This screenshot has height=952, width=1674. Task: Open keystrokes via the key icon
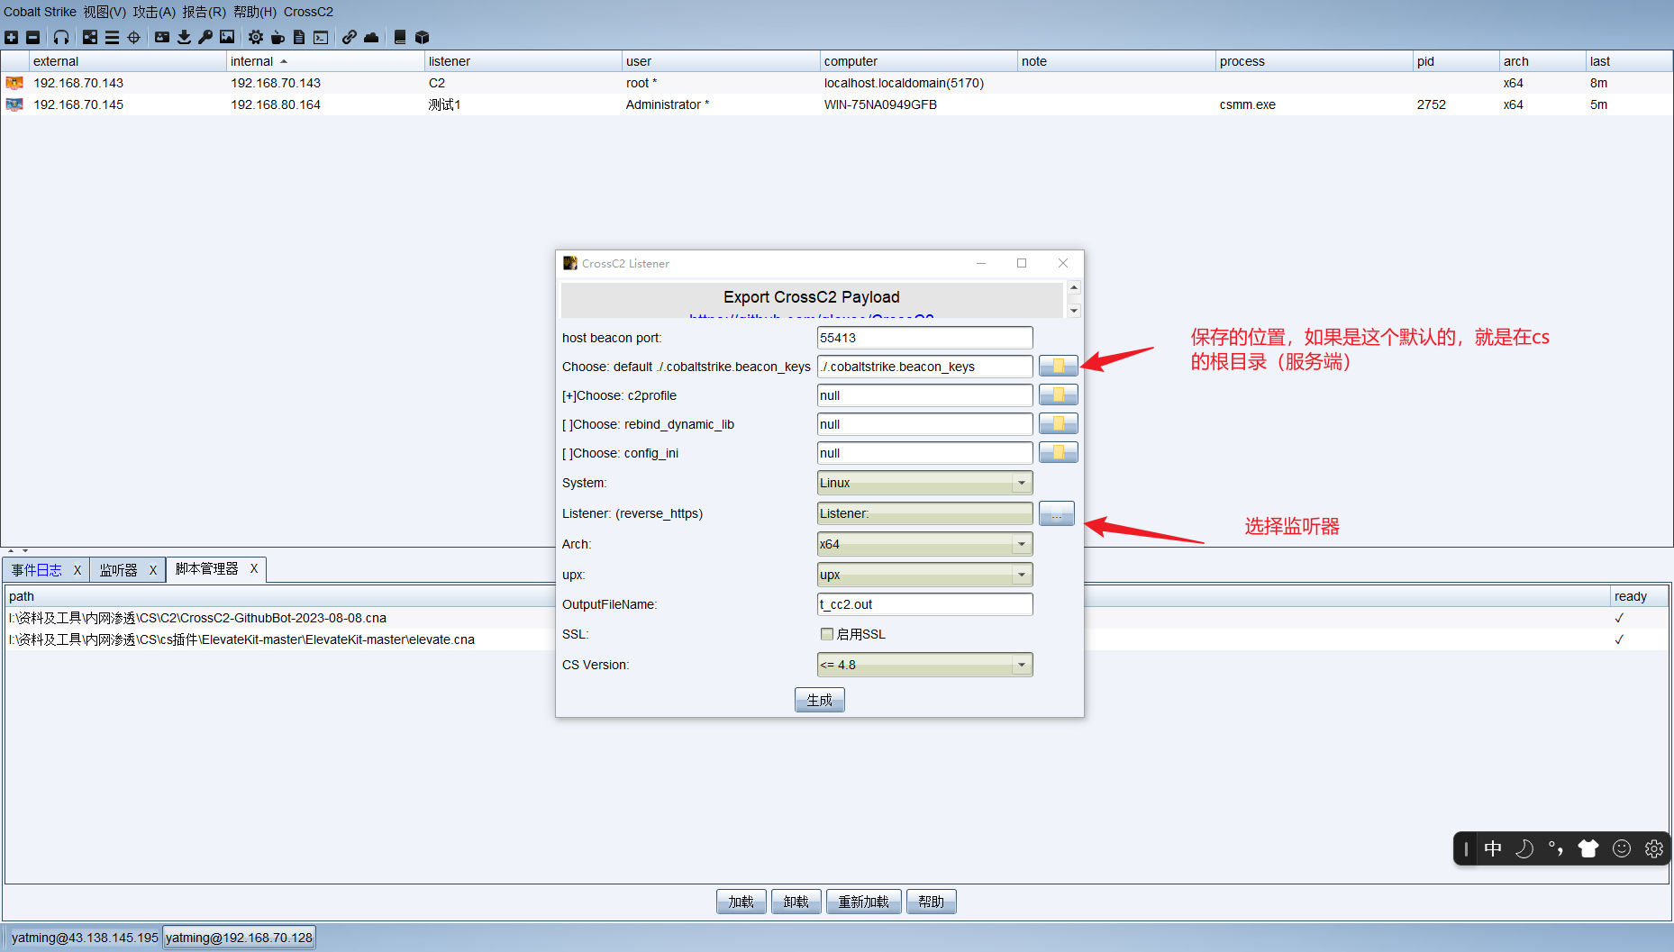pyautogui.click(x=205, y=37)
